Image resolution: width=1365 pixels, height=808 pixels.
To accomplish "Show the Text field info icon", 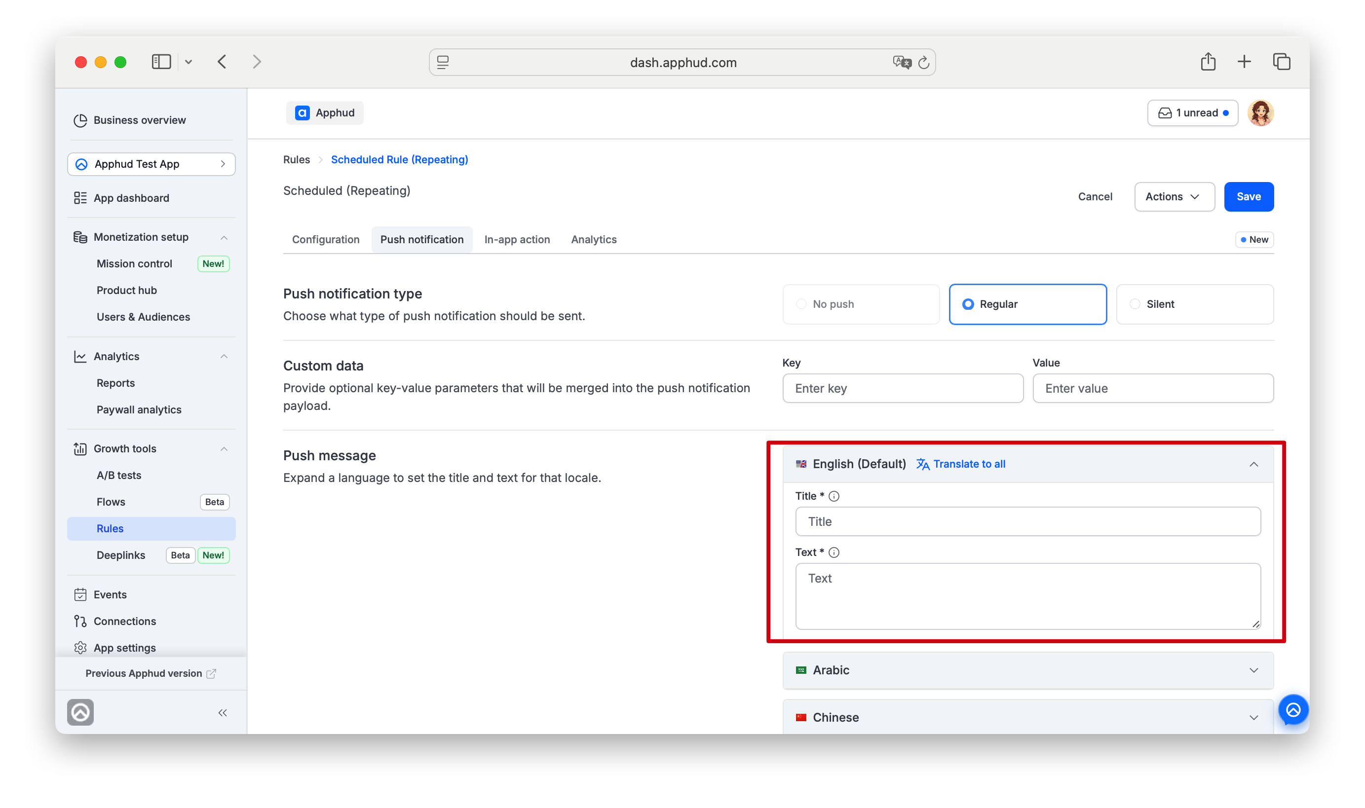I will 834,552.
